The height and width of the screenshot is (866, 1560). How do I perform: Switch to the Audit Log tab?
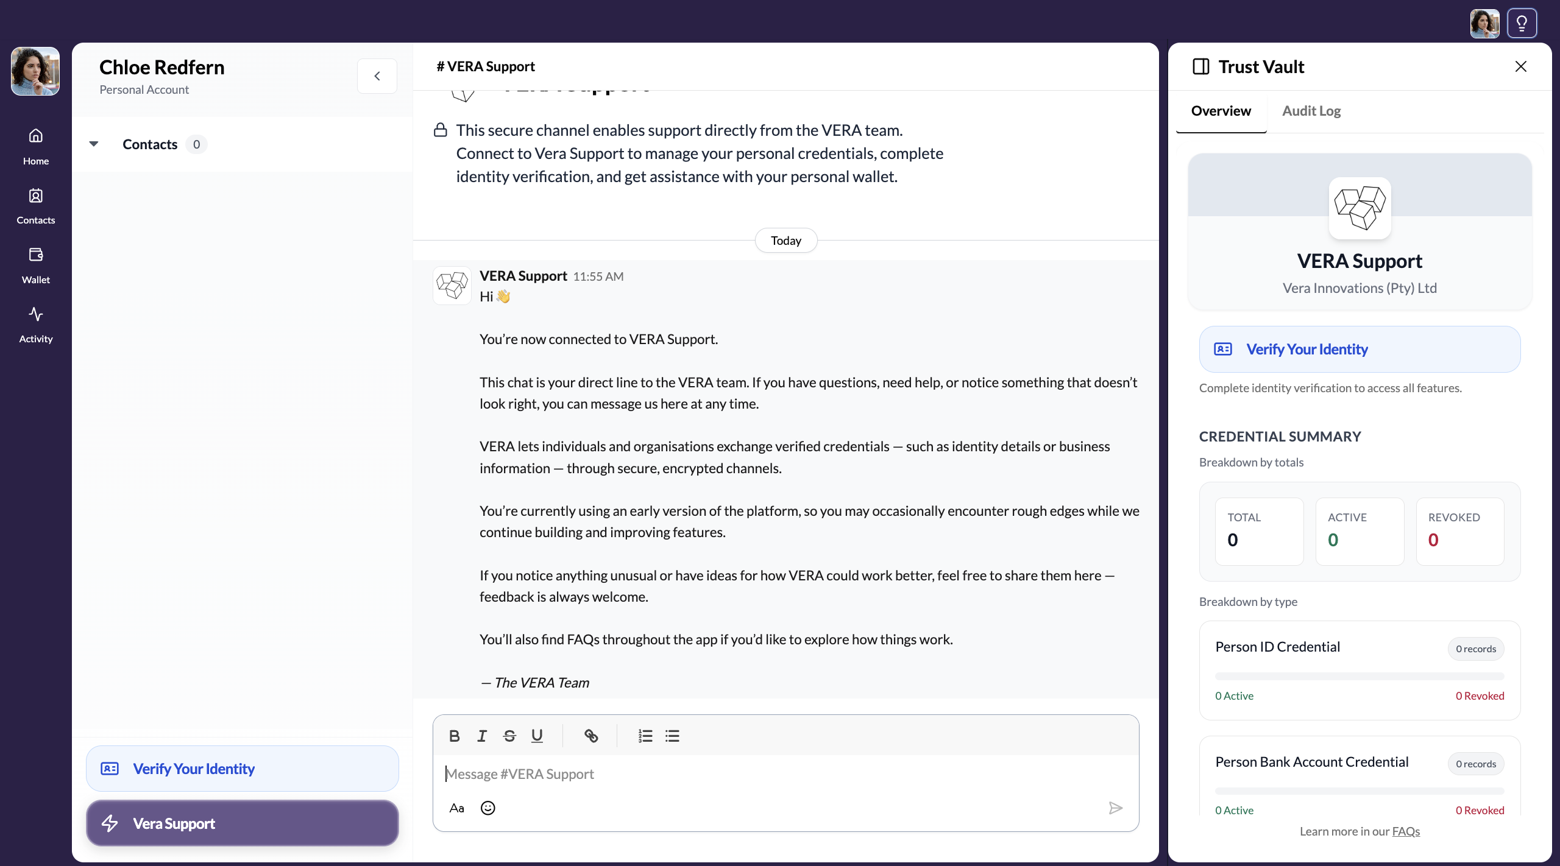[x=1311, y=111]
